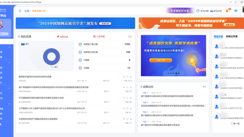Open the 三甲医院ICU护士精神气候现状调查 article title
Viewport: 244px width, 137px height.
click(x=52, y=108)
